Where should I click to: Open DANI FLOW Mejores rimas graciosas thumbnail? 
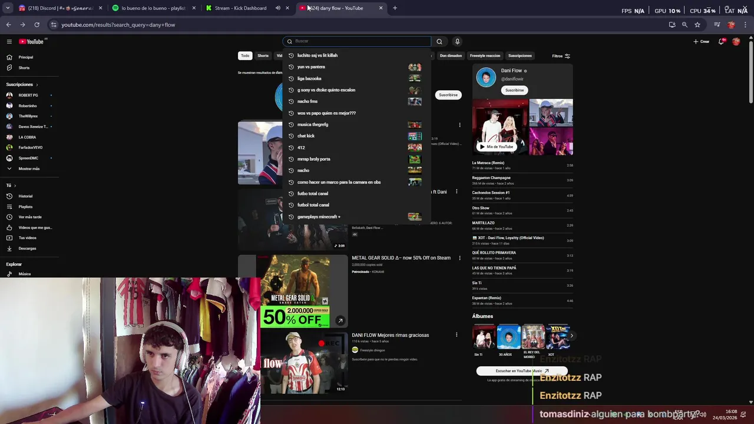click(x=304, y=362)
